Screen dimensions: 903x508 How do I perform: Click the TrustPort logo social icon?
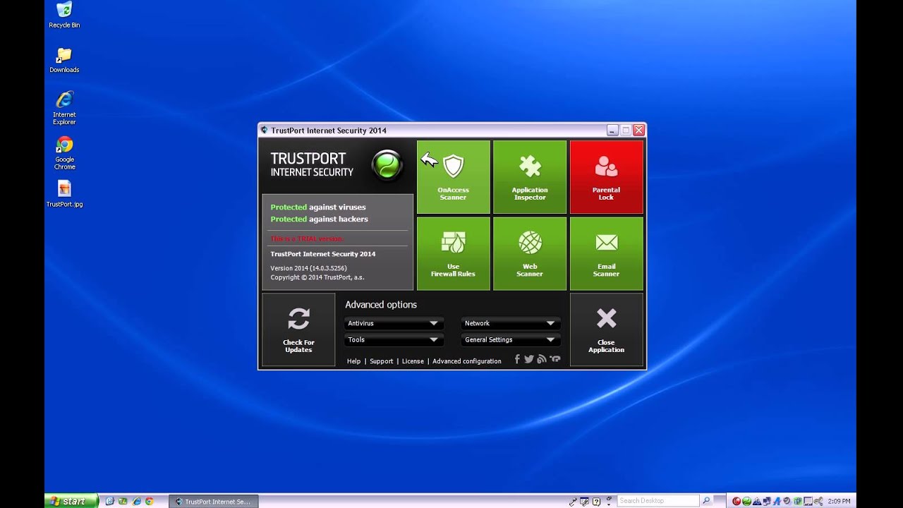tap(555, 359)
